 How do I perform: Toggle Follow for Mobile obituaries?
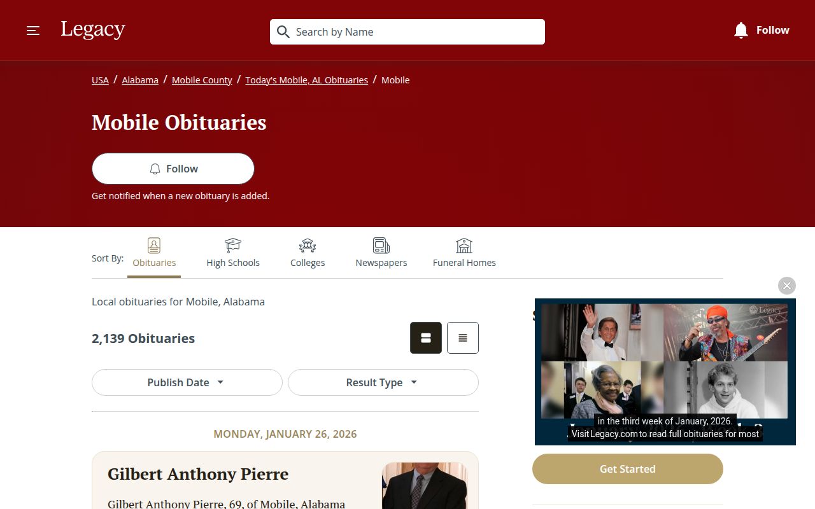pyautogui.click(x=173, y=169)
